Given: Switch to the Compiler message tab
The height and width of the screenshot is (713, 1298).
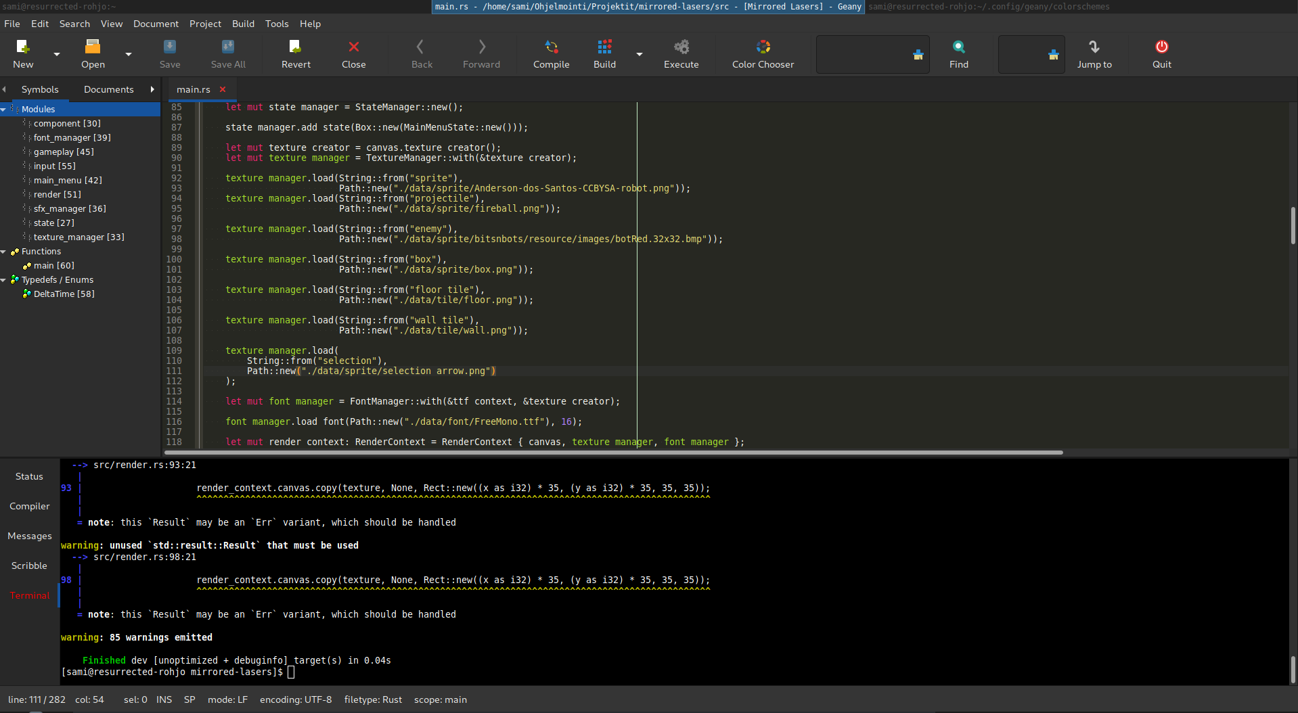Looking at the screenshot, I should pos(29,506).
